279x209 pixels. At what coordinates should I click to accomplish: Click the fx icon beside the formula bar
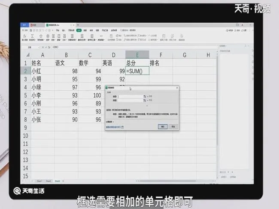(49, 47)
